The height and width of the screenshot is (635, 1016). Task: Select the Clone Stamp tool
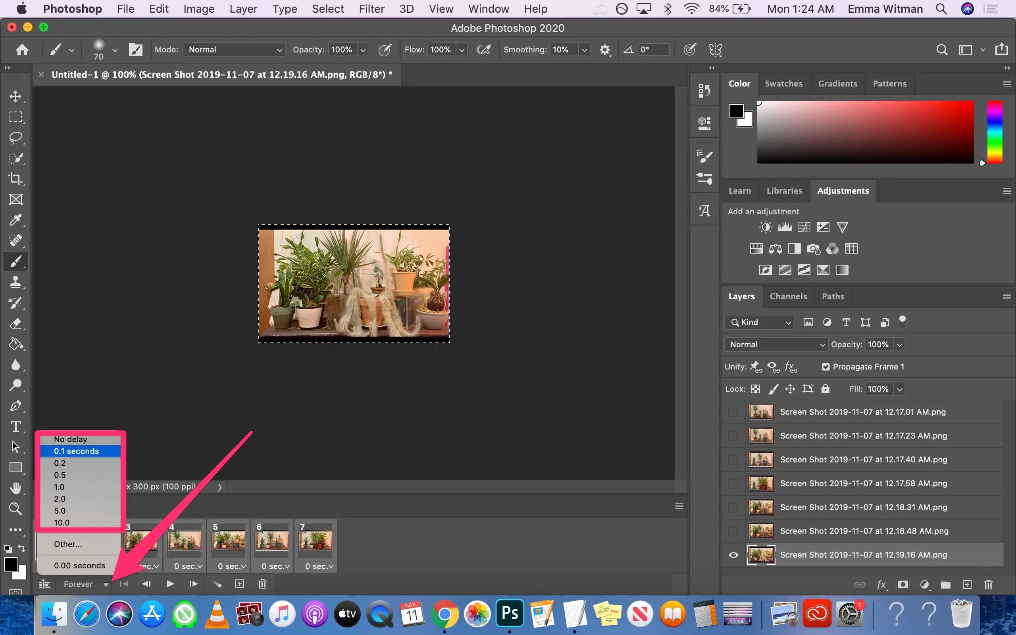[x=15, y=282]
